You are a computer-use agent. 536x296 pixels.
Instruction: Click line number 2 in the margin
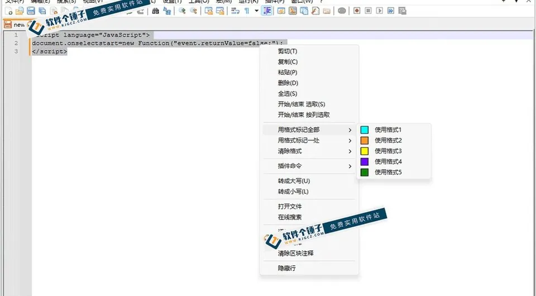pos(16,43)
